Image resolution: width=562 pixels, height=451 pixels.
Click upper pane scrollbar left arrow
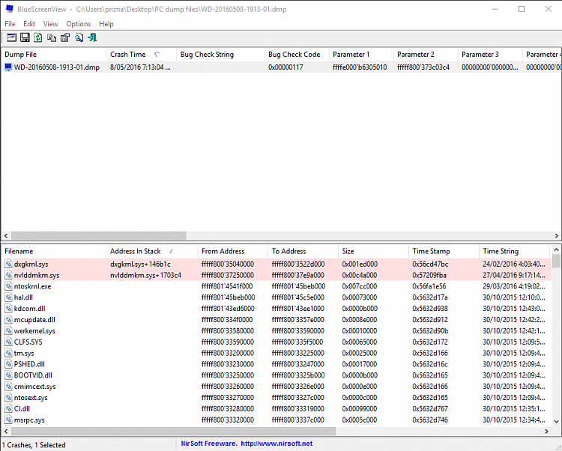(6, 235)
